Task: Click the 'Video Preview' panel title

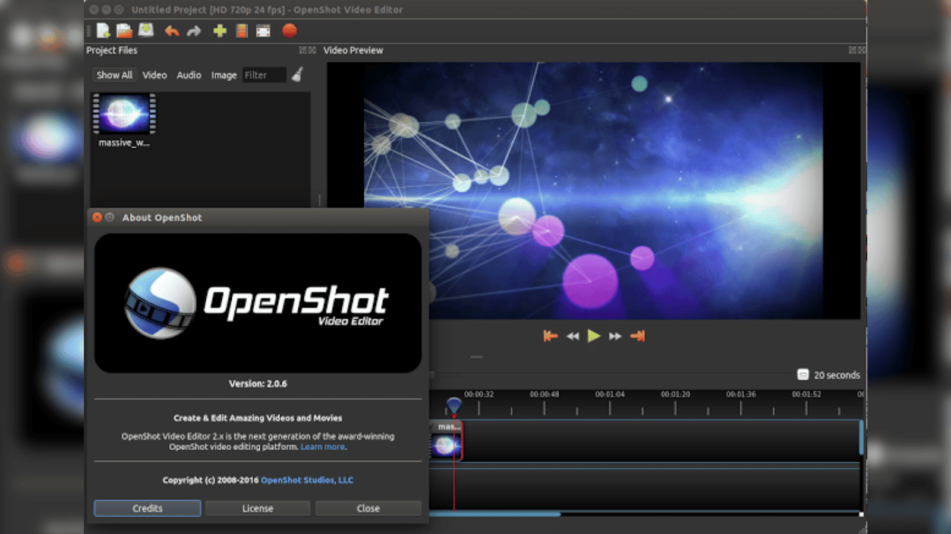Action: (x=353, y=50)
